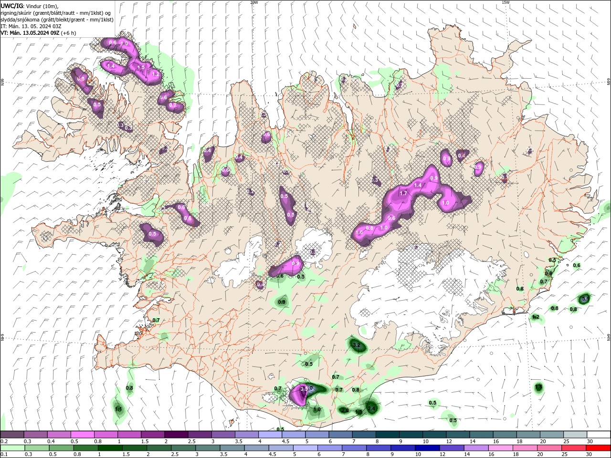Click the 1.7 snow value in the pink band

pos(403,193)
